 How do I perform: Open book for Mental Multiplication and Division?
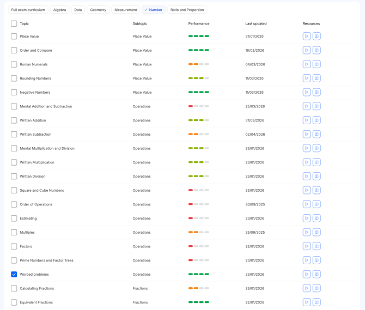pos(317,148)
